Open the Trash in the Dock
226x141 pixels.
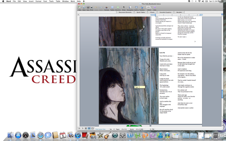[x=216, y=136]
